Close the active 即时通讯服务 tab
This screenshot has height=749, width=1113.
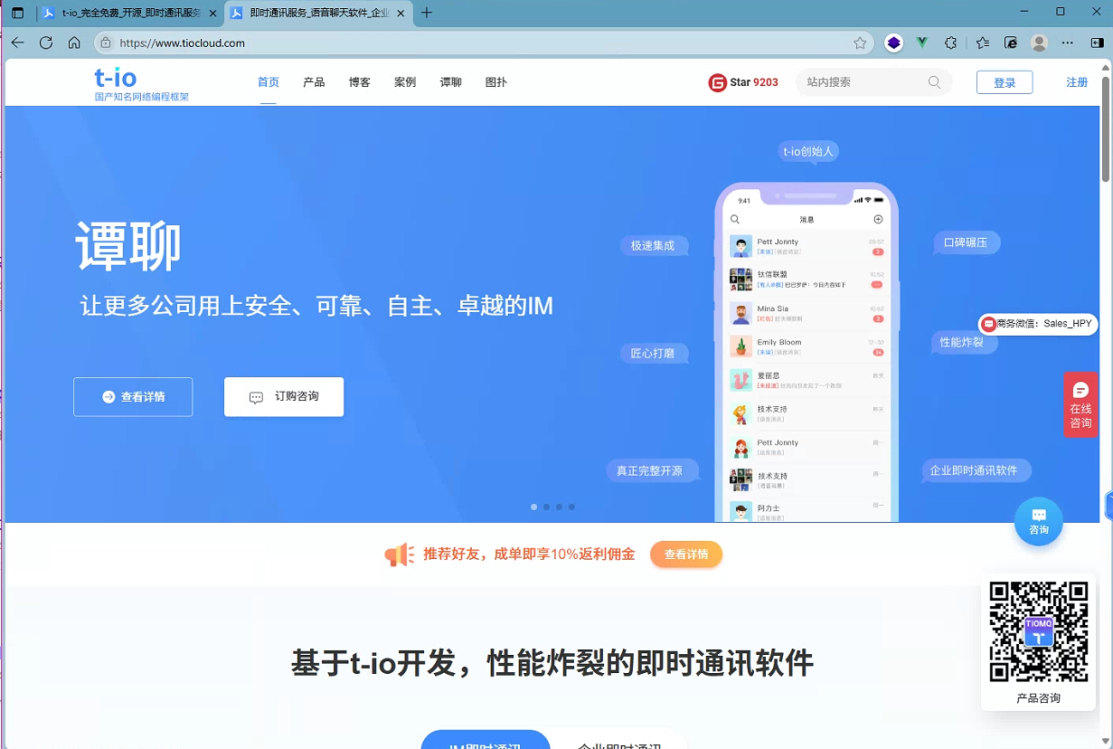tap(401, 13)
